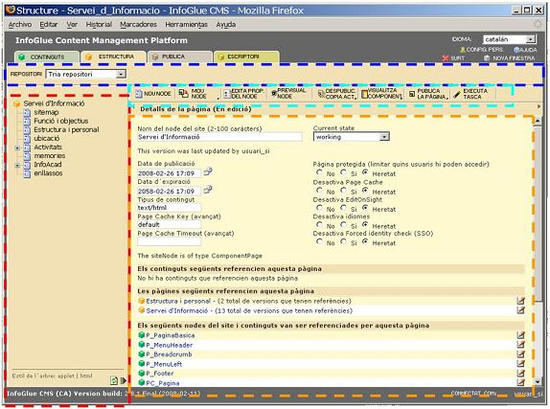Click EXECUTA TASCA pencil icon
Screen dimensions: 550x409
(456, 94)
